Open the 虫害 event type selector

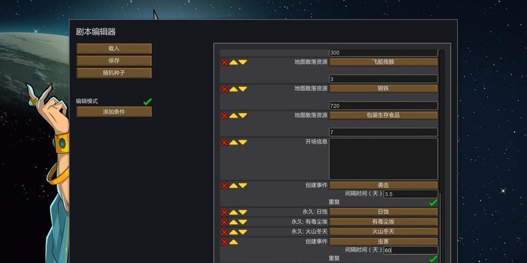(383, 241)
